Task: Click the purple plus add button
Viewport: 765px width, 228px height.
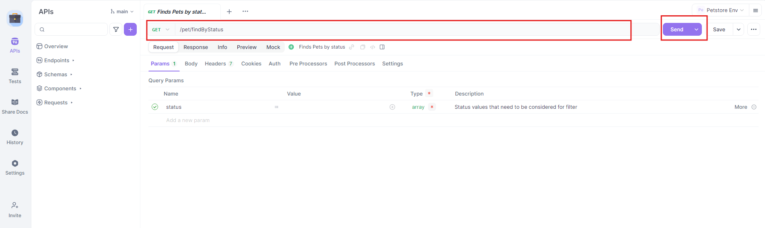Action: (130, 29)
